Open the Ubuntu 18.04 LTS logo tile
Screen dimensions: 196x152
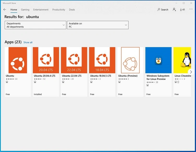[102, 60]
